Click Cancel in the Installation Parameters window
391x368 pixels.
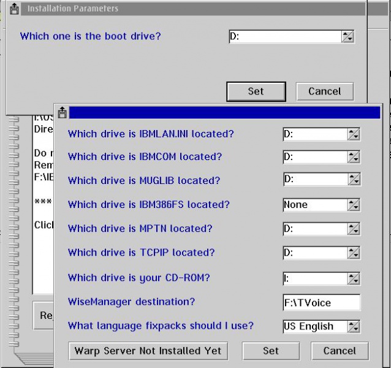[x=325, y=91]
